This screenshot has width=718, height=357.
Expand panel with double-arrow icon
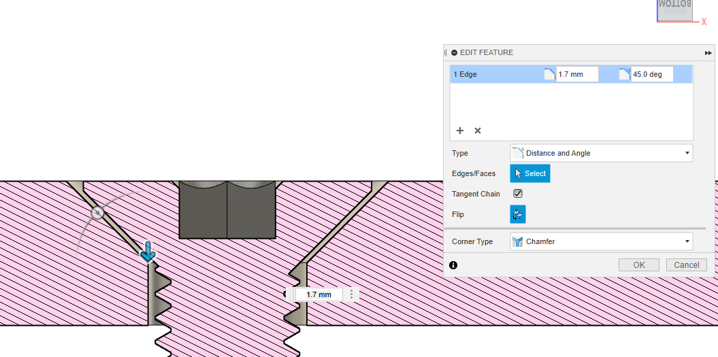(708, 53)
